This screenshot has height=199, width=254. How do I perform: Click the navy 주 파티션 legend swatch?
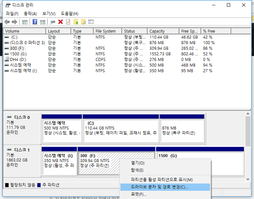(39, 185)
